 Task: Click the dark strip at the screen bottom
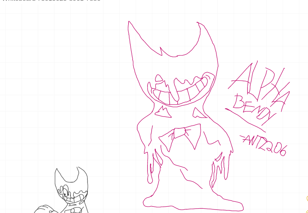[154, 212]
